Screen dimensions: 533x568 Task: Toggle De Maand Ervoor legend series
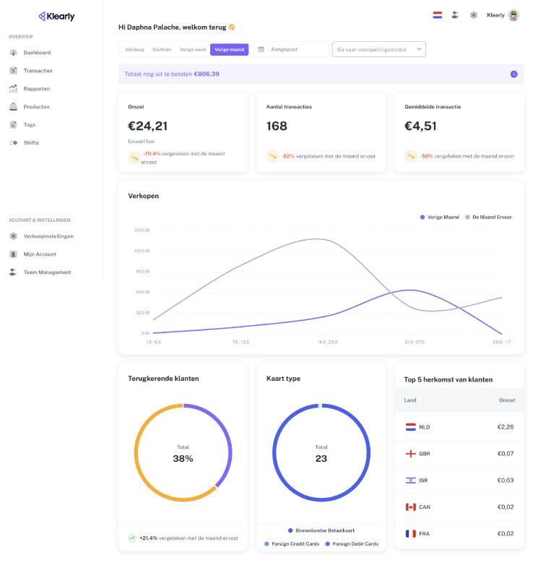[x=489, y=217]
